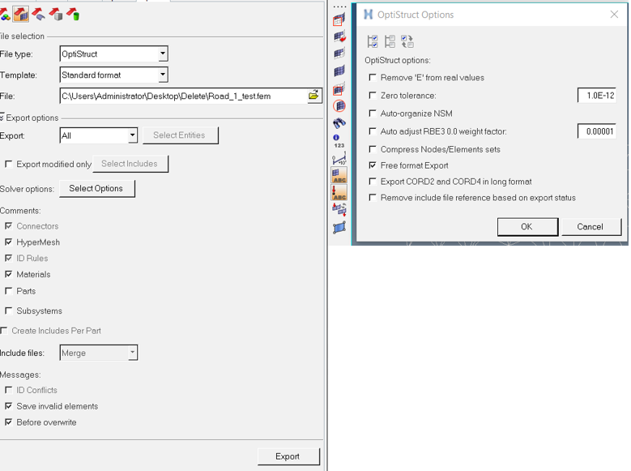Open the binoculars Find tool
631x471 pixels.
[x=339, y=123]
